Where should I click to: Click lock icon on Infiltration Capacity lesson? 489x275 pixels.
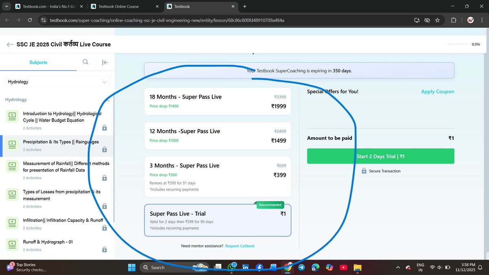tap(105, 228)
